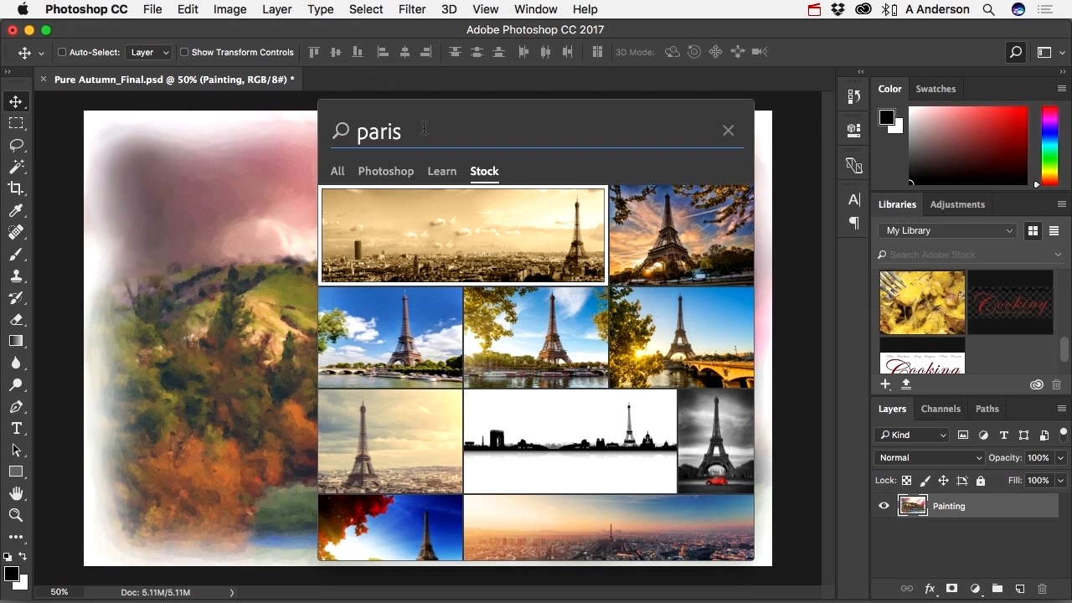Open the search icon in options bar
Image resolution: width=1072 pixels, height=603 pixels.
1015,52
